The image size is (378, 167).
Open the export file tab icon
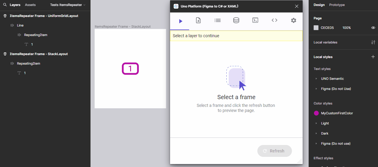(x=198, y=21)
